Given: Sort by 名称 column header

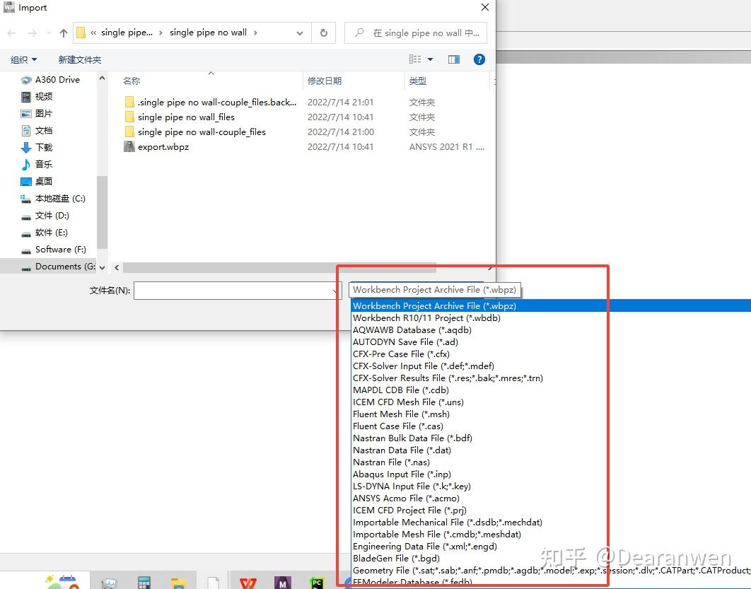Looking at the screenshot, I should click(132, 81).
